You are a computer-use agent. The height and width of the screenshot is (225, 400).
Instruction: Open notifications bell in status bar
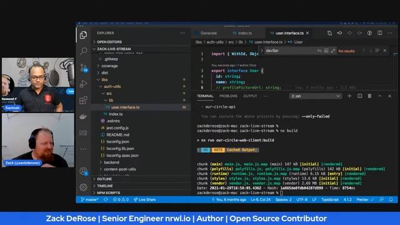pos(391,199)
